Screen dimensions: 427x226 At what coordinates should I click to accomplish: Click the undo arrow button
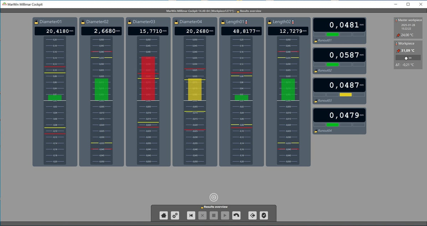click(x=236, y=215)
